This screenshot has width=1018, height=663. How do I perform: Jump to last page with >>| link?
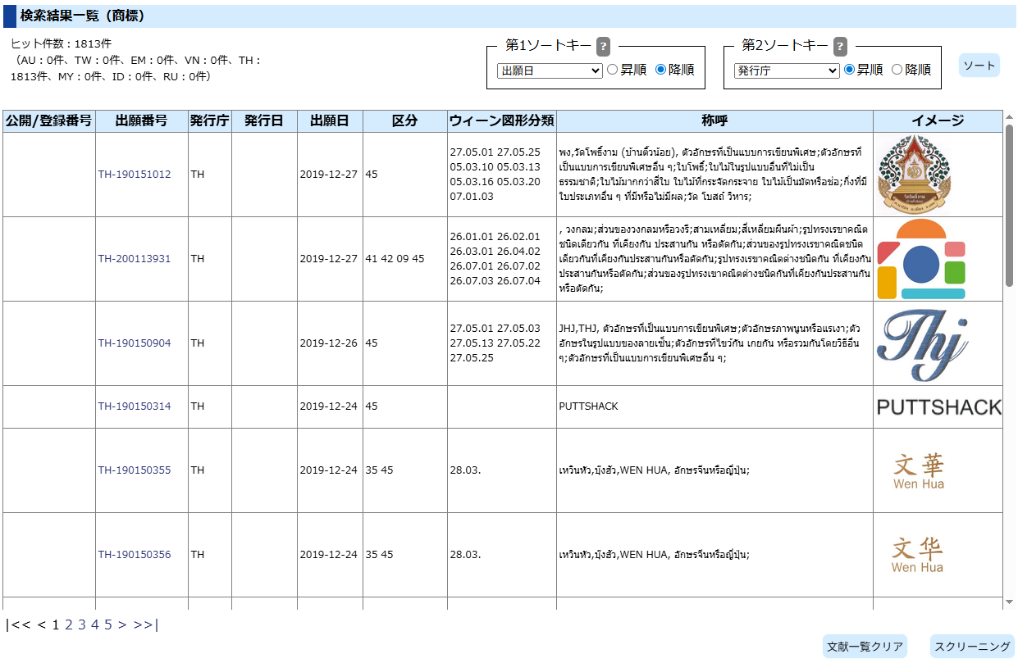click(145, 625)
